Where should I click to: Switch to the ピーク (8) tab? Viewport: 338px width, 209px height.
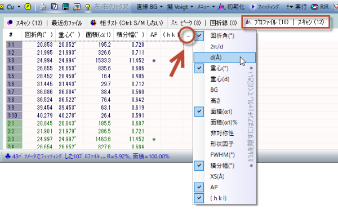[190, 23]
